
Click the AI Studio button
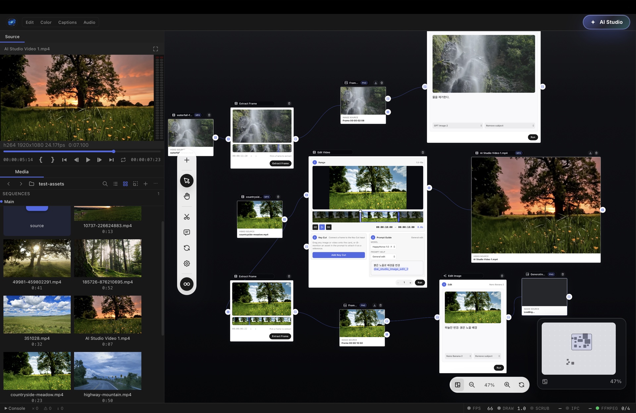606,22
